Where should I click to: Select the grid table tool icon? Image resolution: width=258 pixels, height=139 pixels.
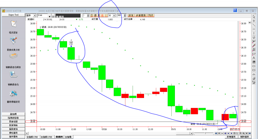click(254, 62)
